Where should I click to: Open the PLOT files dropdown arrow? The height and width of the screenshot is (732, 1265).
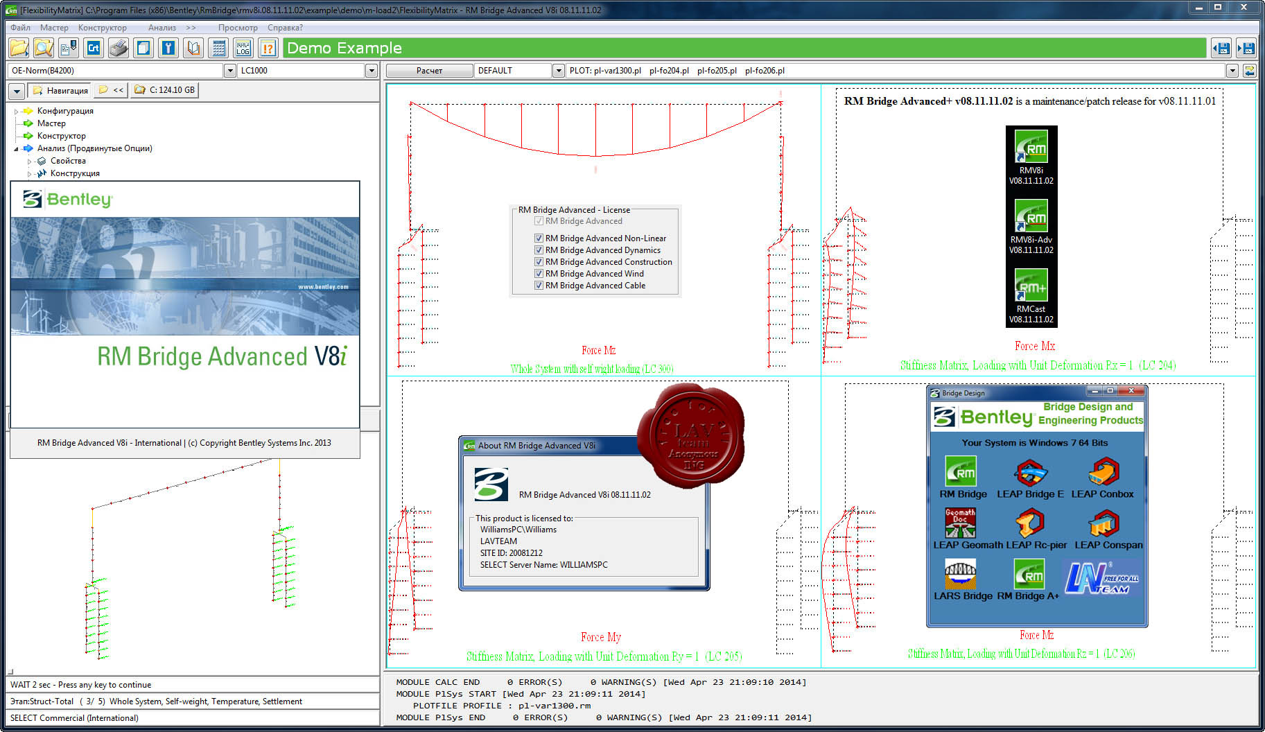(x=1232, y=71)
